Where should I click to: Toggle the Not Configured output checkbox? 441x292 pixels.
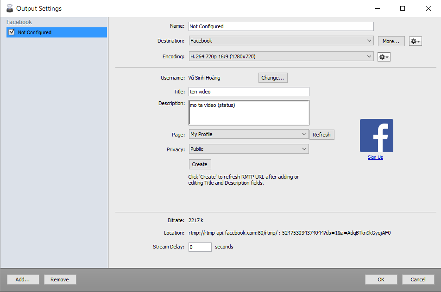point(12,32)
